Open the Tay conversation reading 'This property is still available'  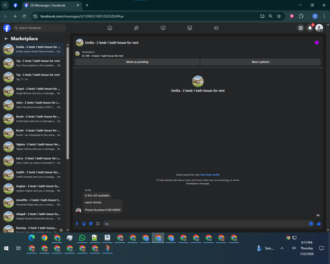pos(33,63)
